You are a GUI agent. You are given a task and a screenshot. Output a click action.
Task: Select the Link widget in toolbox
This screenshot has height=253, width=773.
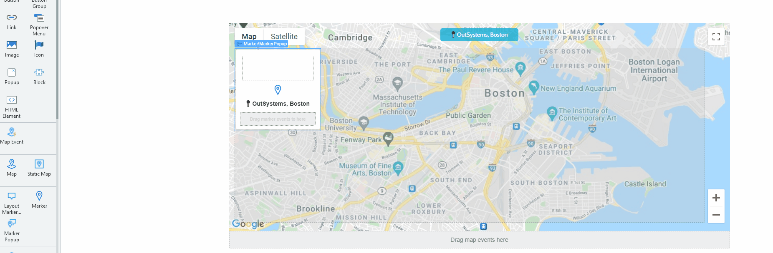(x=12, y=22)
